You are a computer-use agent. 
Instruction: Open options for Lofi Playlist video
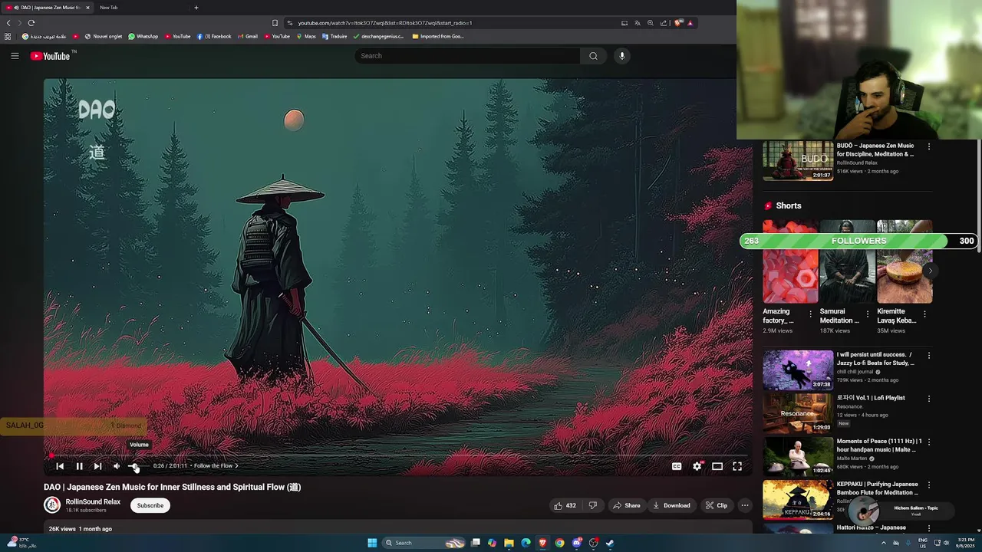click(x=929, y=399)
